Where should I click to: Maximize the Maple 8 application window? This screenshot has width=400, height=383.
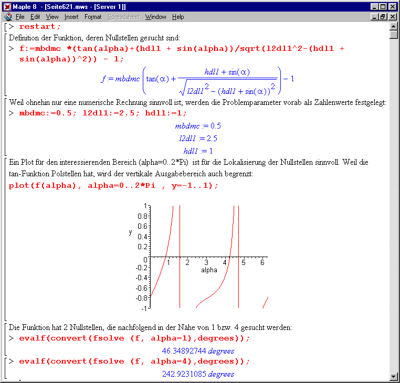coord(383,7)
